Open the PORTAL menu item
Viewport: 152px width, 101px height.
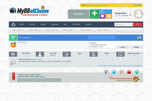tap(32, 24)
